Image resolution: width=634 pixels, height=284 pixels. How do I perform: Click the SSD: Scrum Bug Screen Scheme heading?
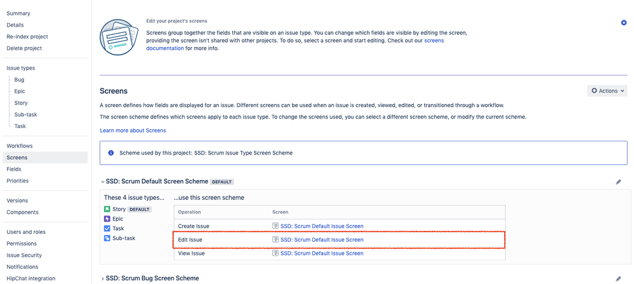(x=152, y=278)
